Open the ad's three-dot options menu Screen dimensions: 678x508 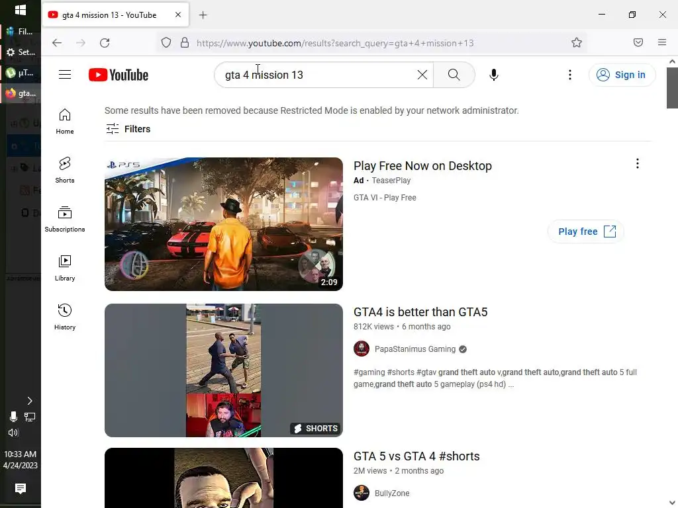click(638, 163)
